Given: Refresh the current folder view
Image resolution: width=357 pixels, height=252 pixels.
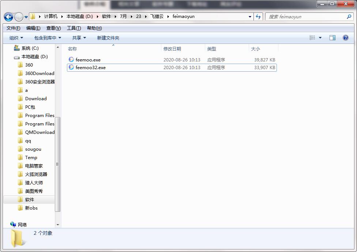Looking at the screenshot, I should [x=258, y=16].
